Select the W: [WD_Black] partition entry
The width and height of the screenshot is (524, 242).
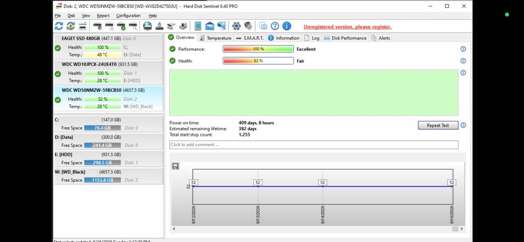tap(108, 176)
